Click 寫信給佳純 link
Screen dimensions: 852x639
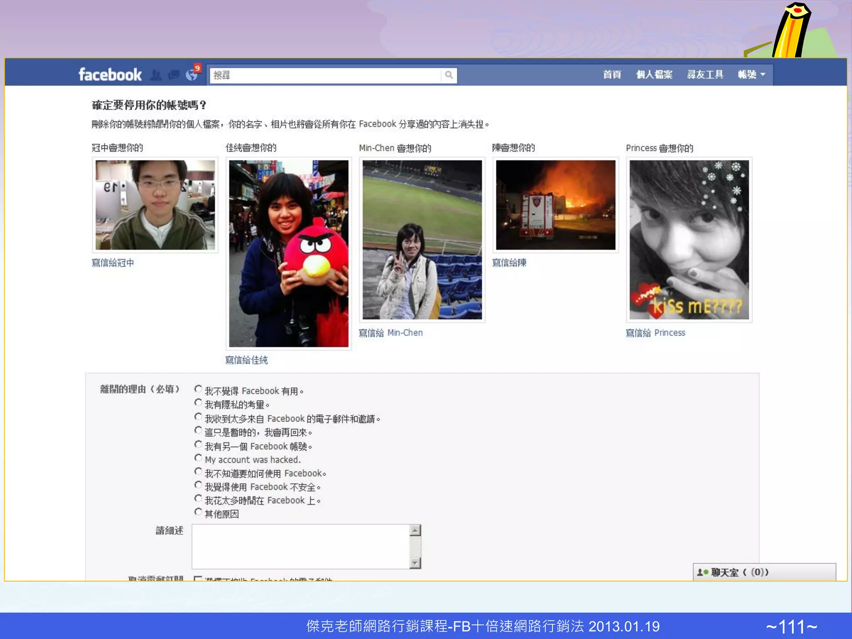[x=246, y=360]
